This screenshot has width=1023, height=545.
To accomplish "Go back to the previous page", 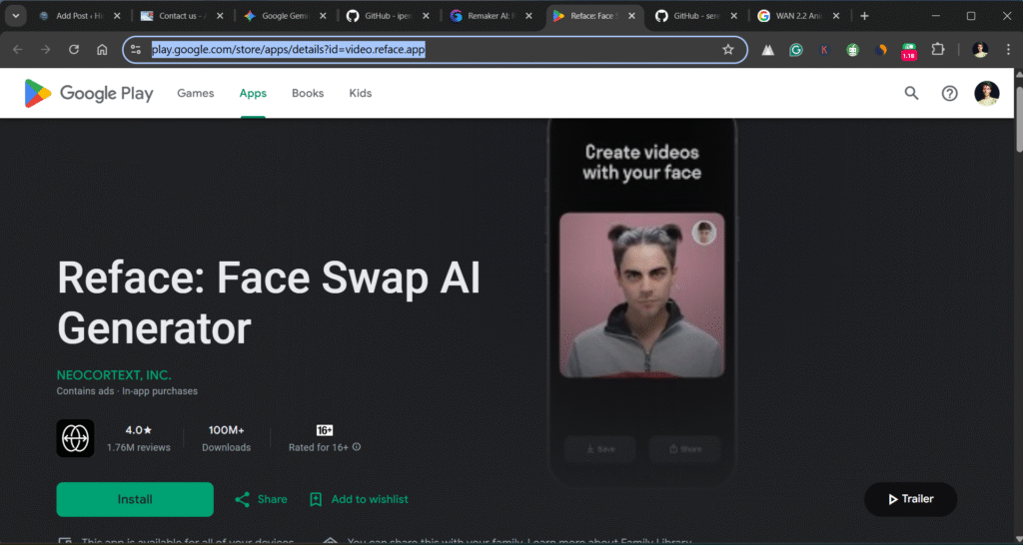I will click(18, 50).
